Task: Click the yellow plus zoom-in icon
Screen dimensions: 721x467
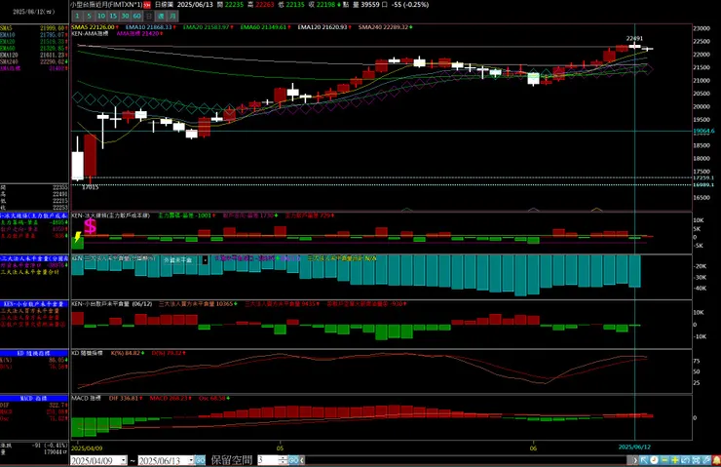Action: click(674, 460)
